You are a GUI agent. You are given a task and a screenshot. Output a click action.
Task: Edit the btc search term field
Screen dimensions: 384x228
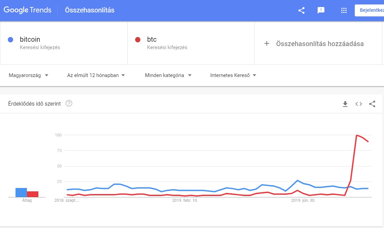tap(191, 43)
